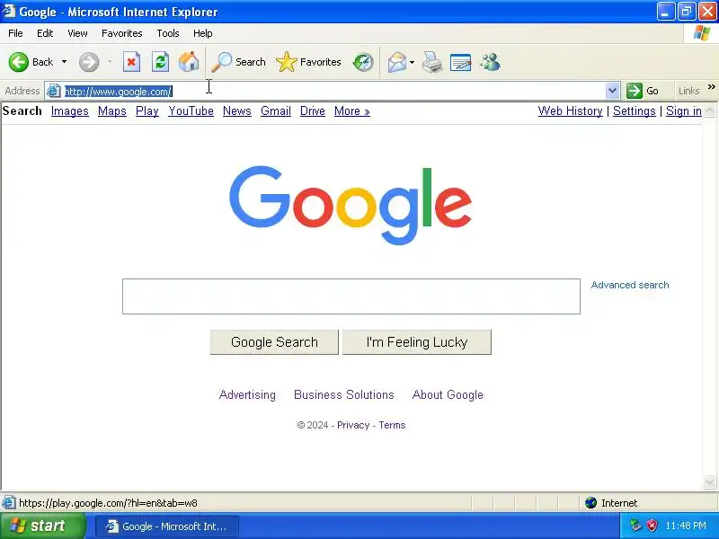Click the red security shield tray icon
This screenshot has height=539, width=719.
tap(652, 526)
